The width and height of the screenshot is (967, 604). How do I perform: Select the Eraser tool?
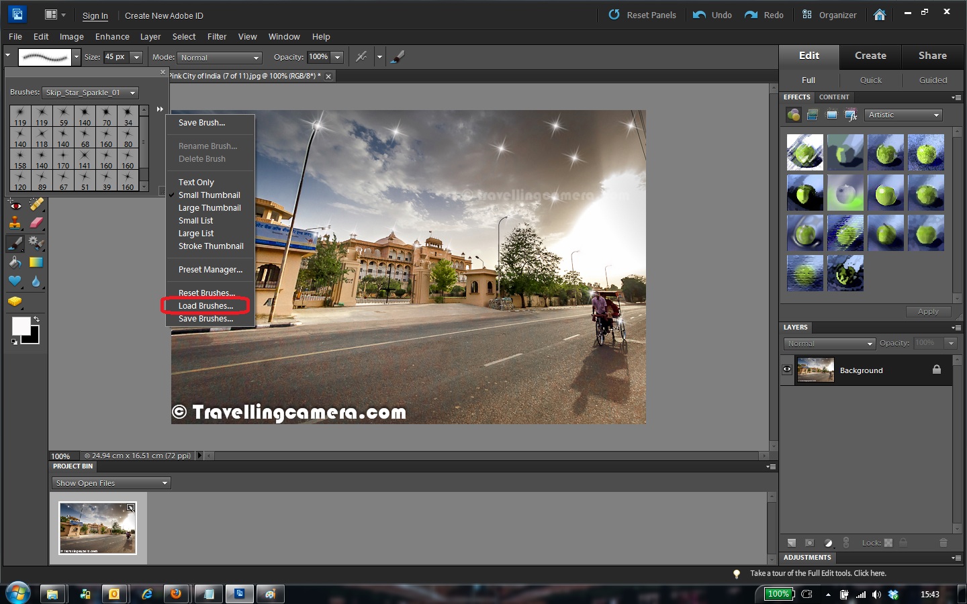coord(36,222)
